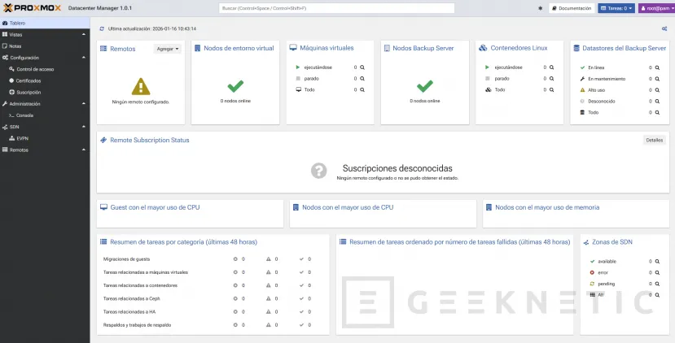Collapse the Remotos sidebar section
675x343 pixels.
[x=84, y=150]
